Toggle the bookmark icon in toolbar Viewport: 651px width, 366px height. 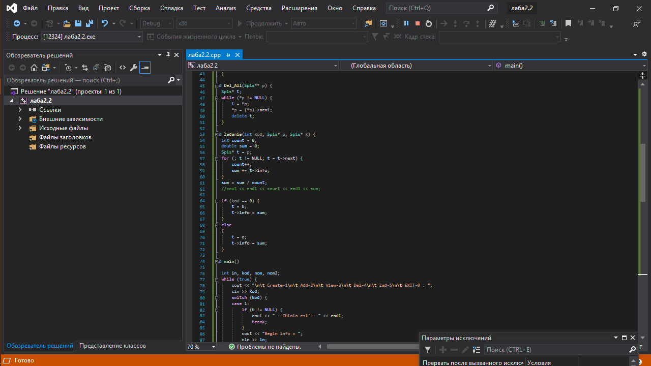coord(569,23)
